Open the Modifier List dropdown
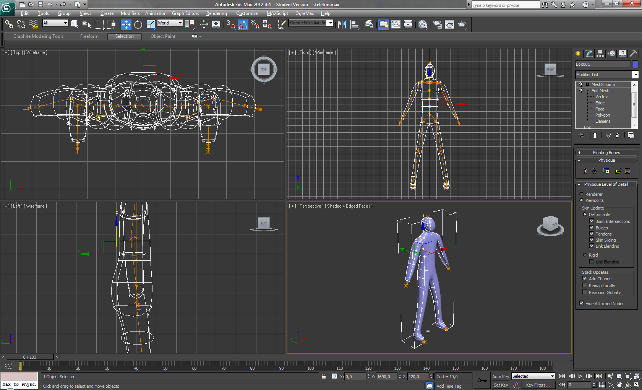This screenshot has width=642, height=390. pos(635,75)
